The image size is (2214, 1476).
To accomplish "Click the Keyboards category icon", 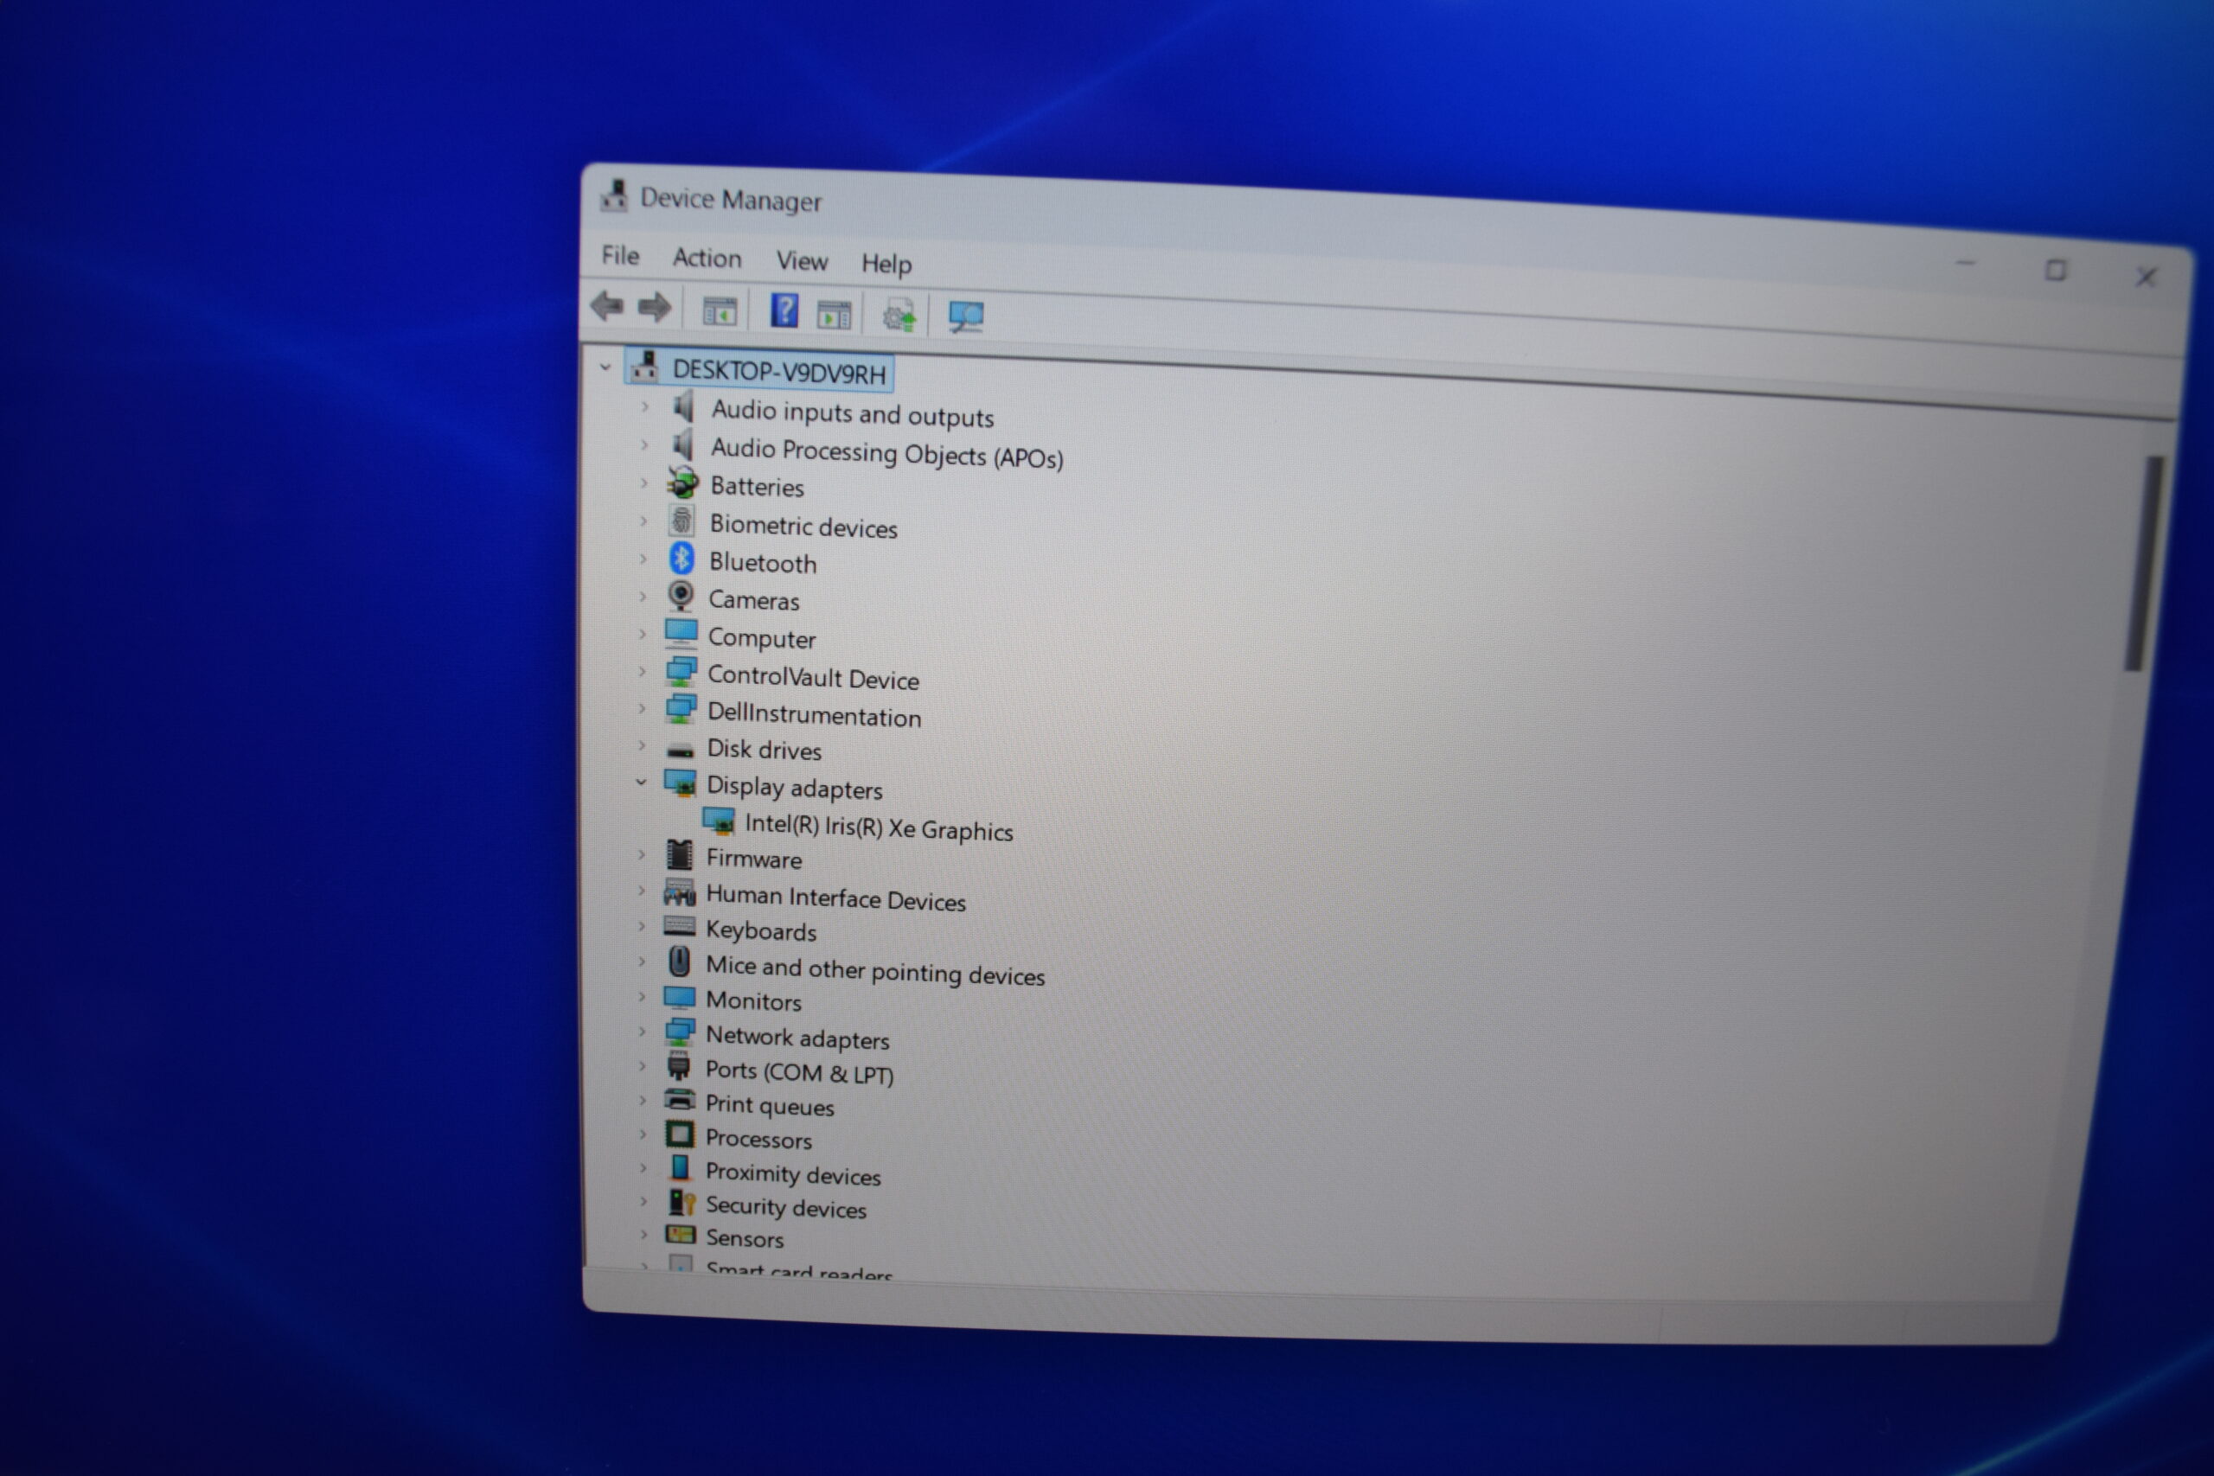I will point(680,926).
